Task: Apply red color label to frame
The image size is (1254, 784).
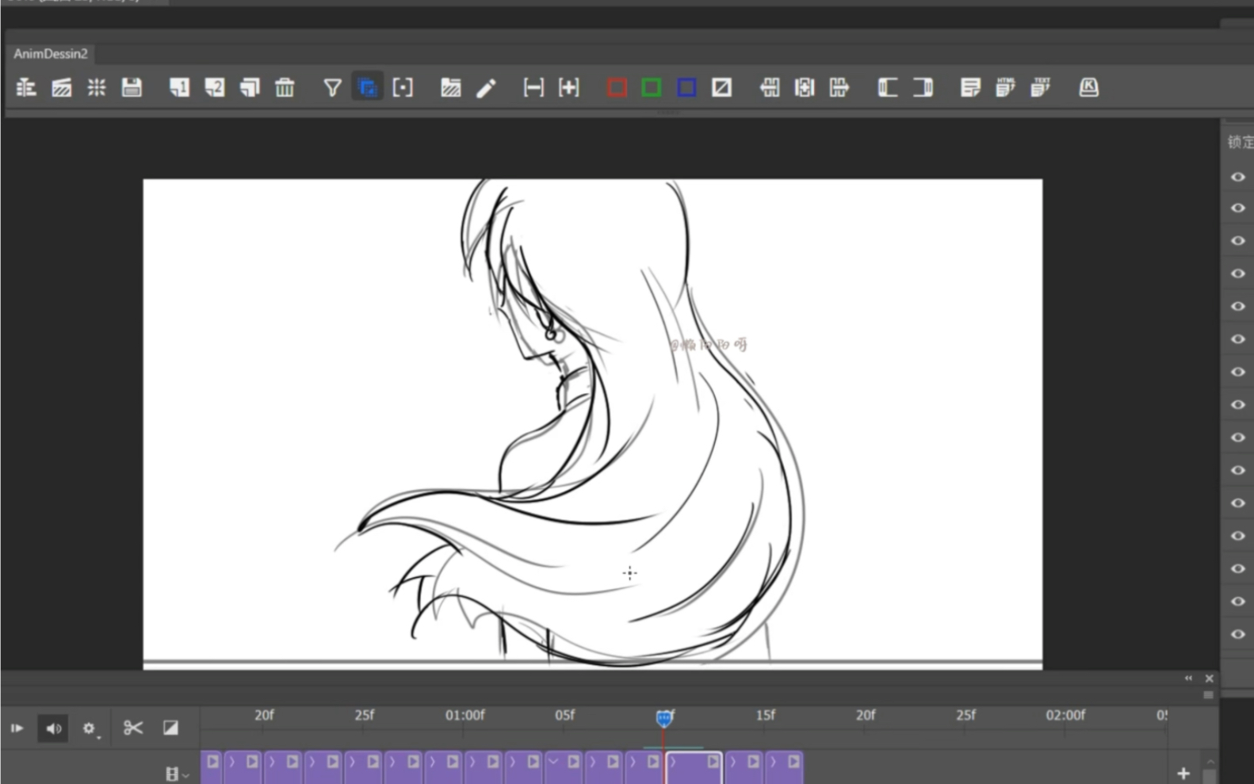Action: [x=617, y=87]
